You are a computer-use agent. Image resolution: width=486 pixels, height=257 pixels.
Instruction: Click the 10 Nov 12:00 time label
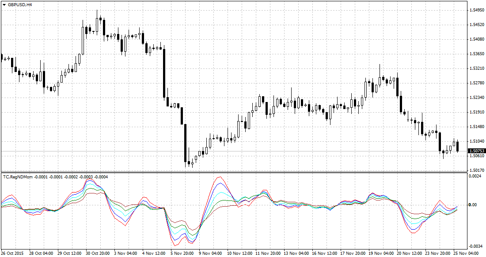pos(239,253)
